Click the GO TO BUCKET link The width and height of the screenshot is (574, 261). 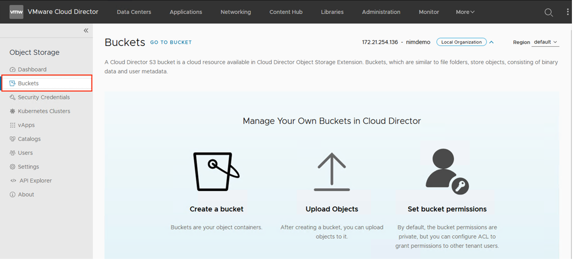[x=171, y=42]
